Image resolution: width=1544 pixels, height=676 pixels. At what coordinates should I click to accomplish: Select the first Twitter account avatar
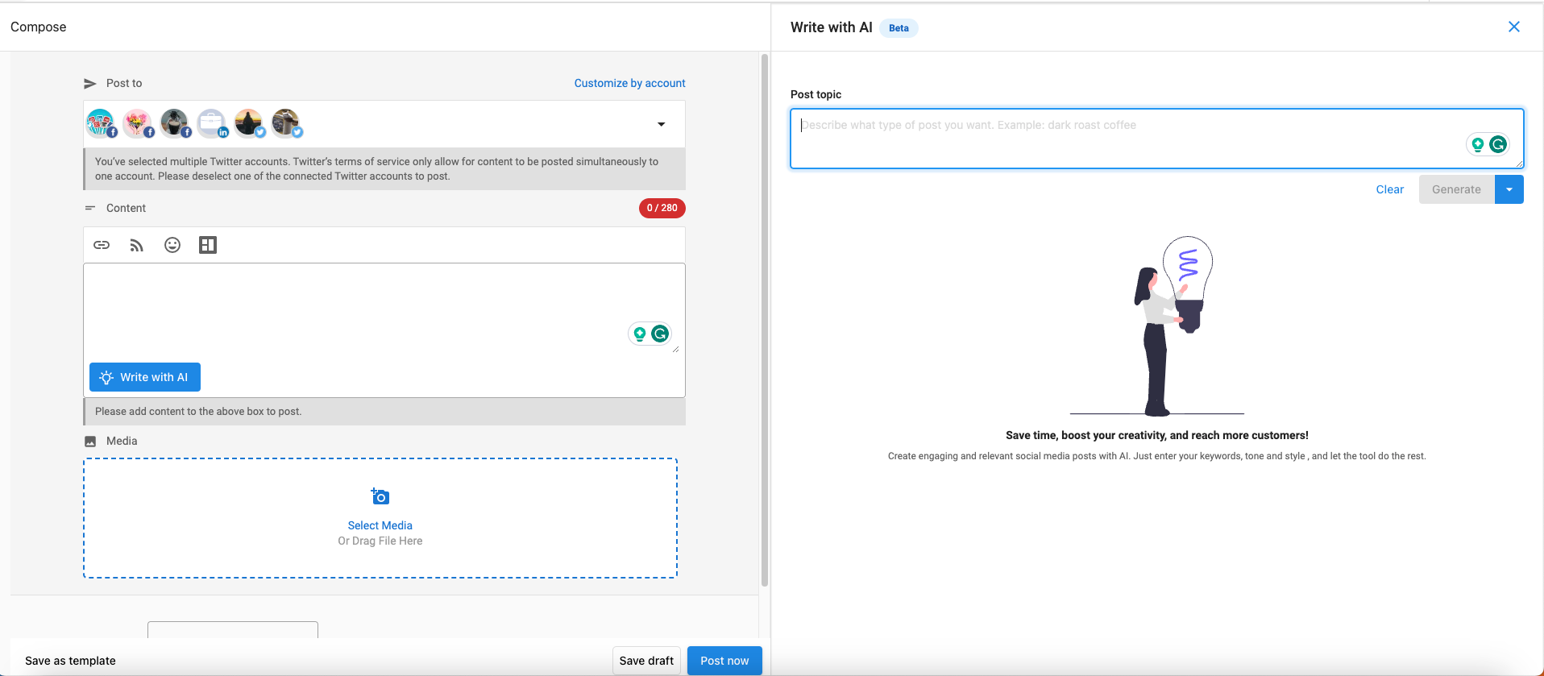pyautogui.click(x=249, y=123)
